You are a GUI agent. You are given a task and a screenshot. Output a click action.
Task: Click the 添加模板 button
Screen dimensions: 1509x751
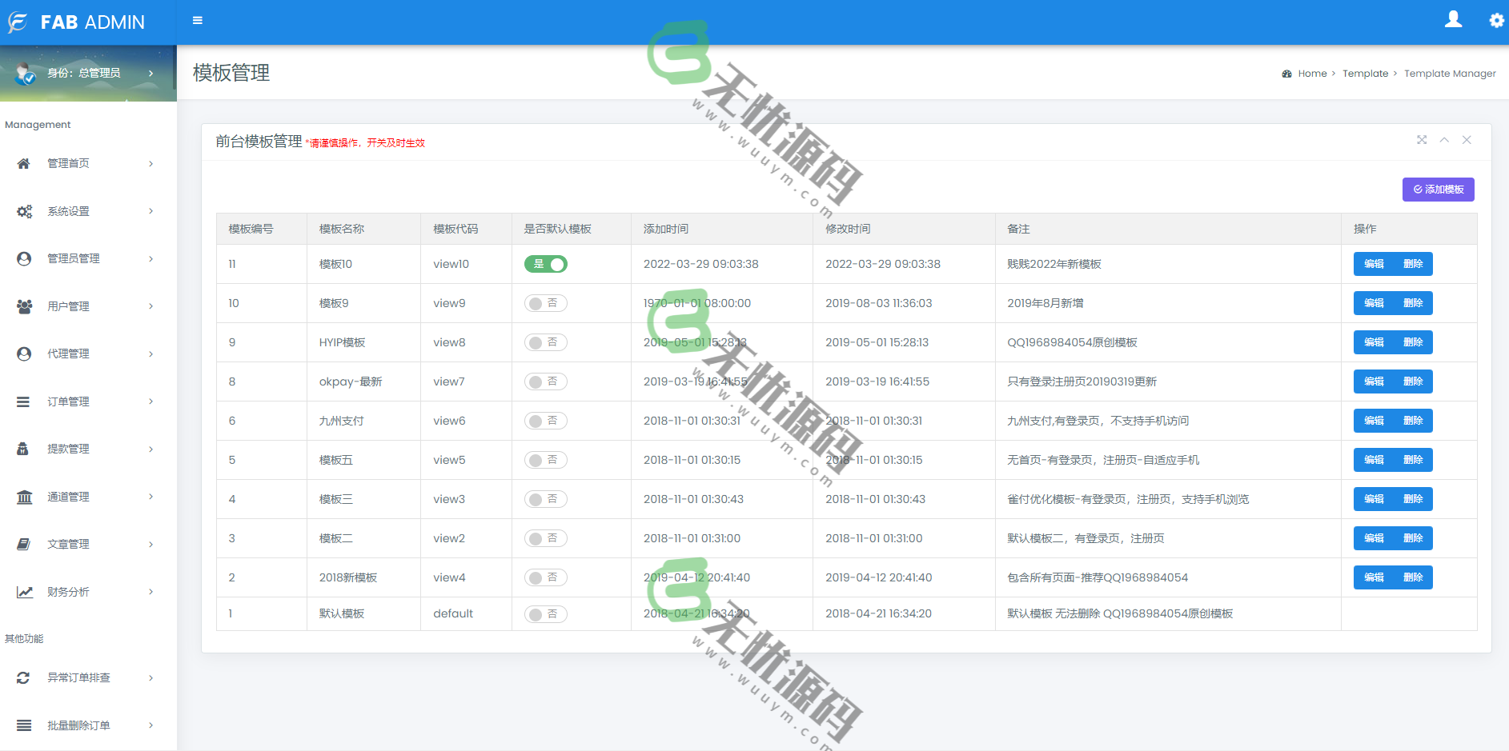tap(1439, 190)
